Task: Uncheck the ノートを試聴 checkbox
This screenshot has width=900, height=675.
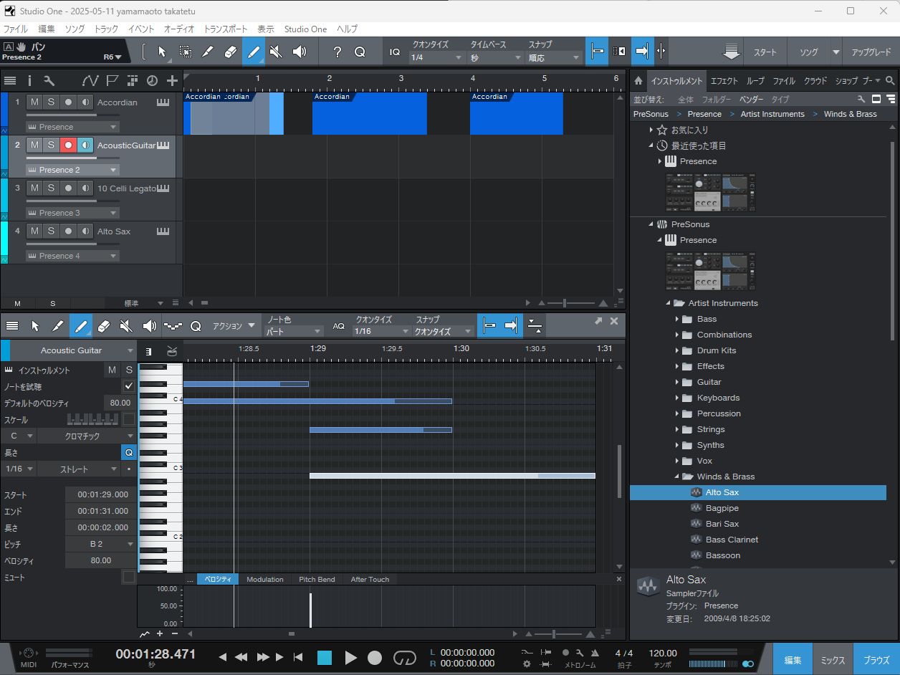Action: point(129,386)
